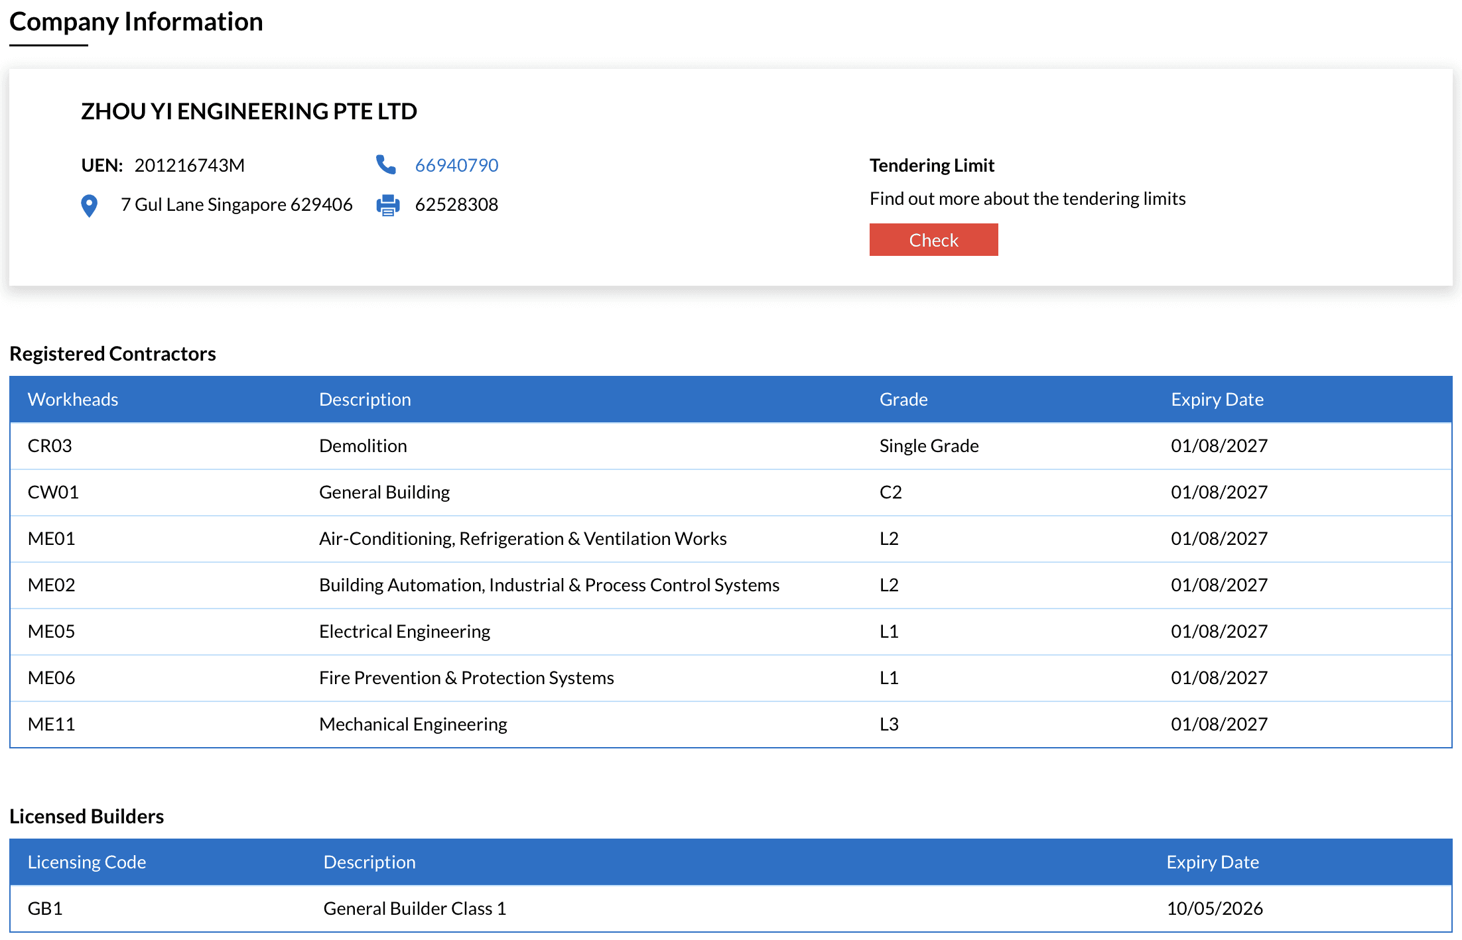1462x940 pixels.
Task: Select the fax number 62528308
Action: tap(456, 204)
